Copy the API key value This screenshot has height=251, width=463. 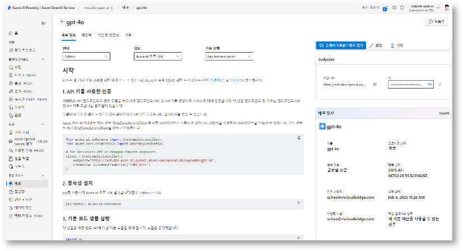tap(440, 85)
